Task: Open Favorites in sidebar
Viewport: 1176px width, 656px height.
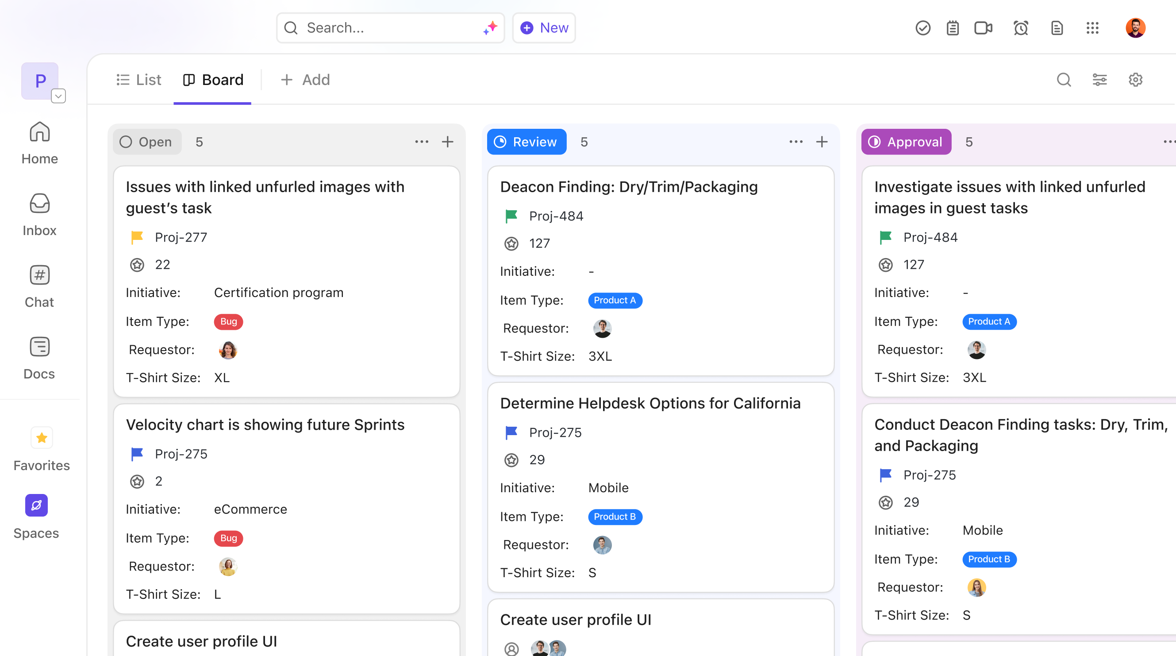Action: coord(42,449)
